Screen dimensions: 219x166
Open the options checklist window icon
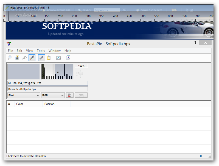[x=58, y=58]
